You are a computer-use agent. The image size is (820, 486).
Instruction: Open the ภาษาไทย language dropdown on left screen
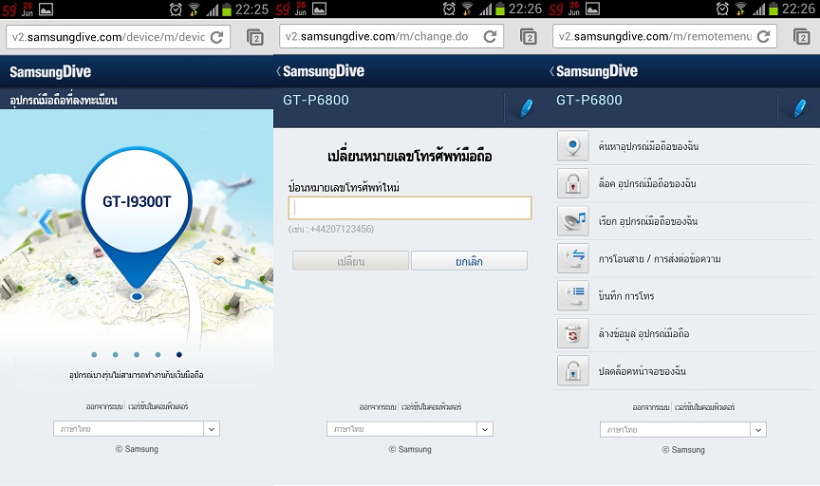(137, 428)
